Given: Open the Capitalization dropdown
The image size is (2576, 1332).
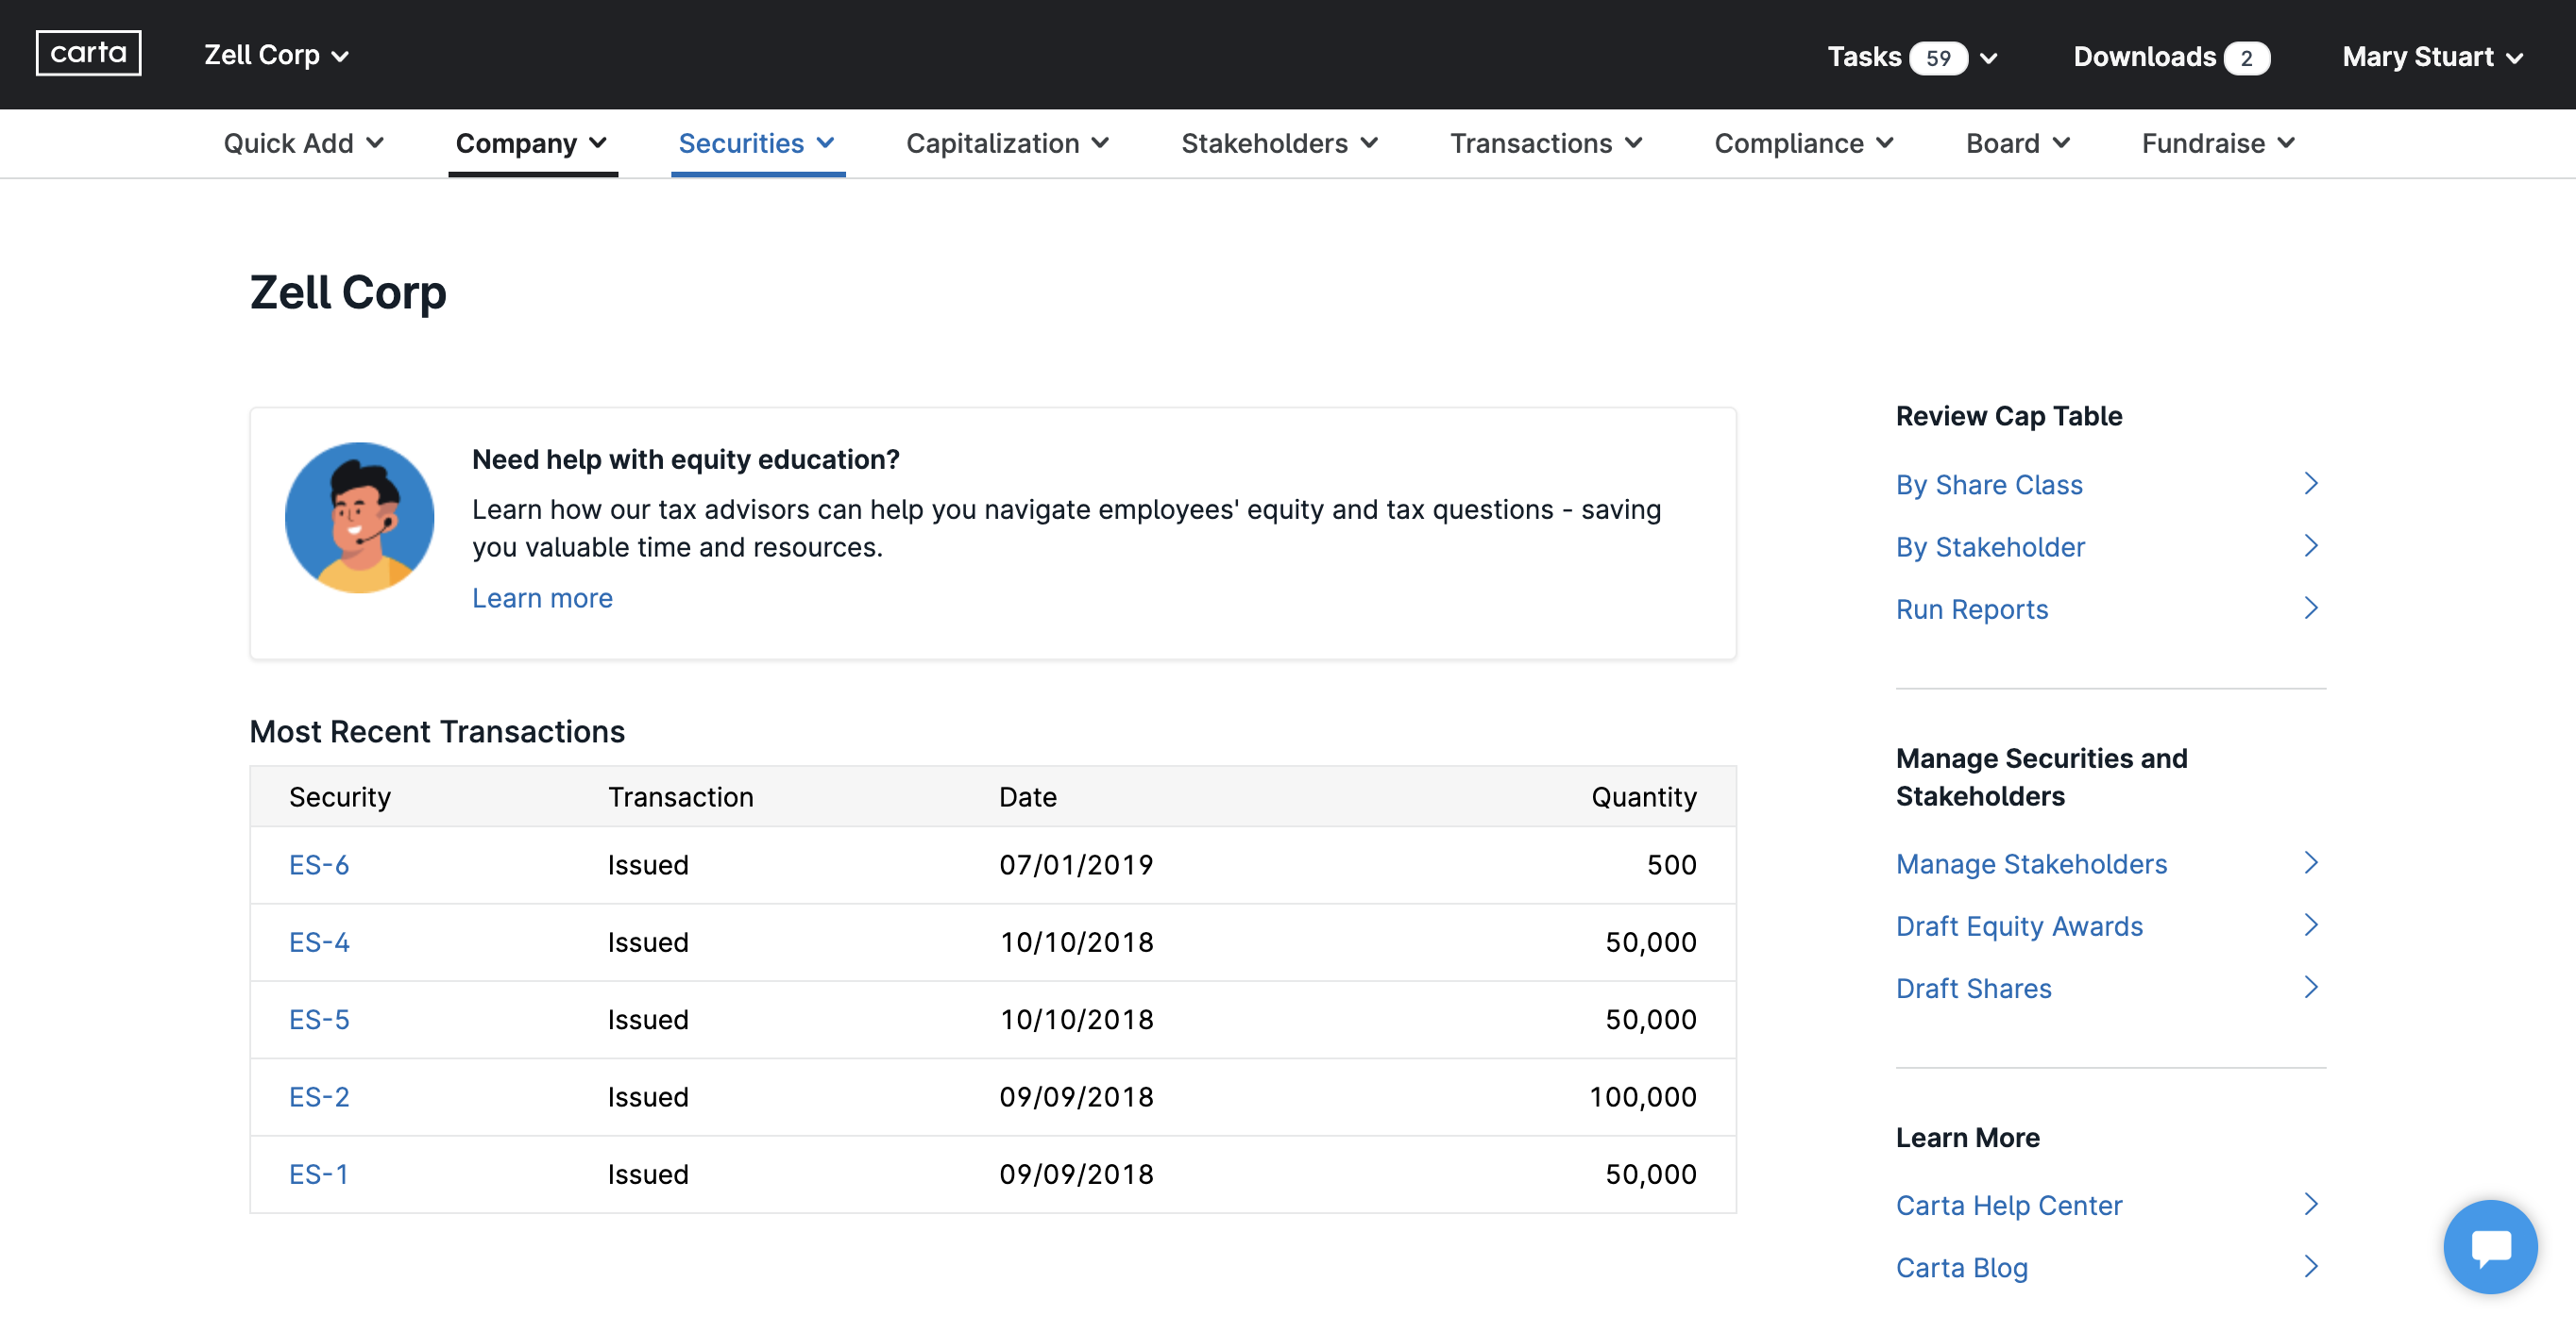Looking at the screenshot, I should click(x=1007, y=142).
